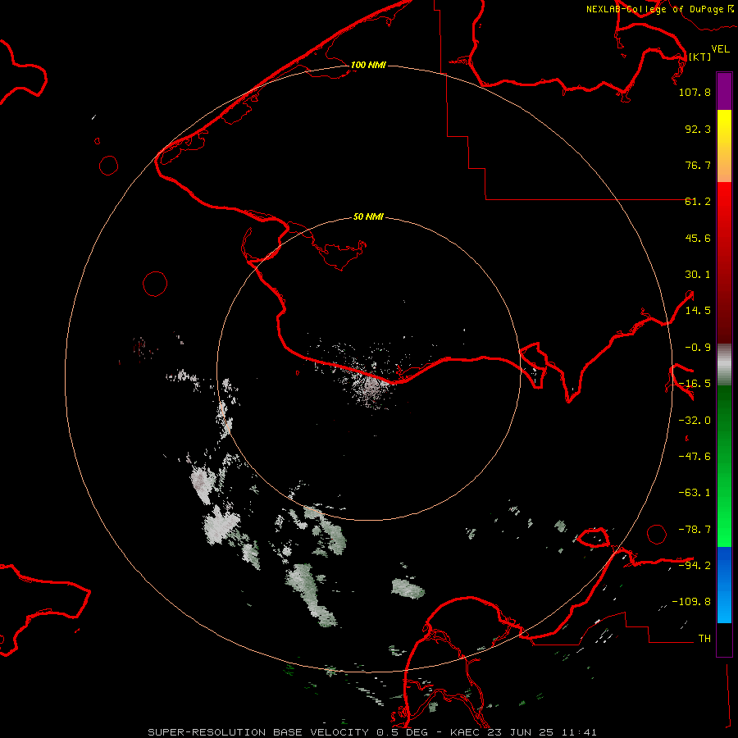Click the green segment of the color bar

724,466
